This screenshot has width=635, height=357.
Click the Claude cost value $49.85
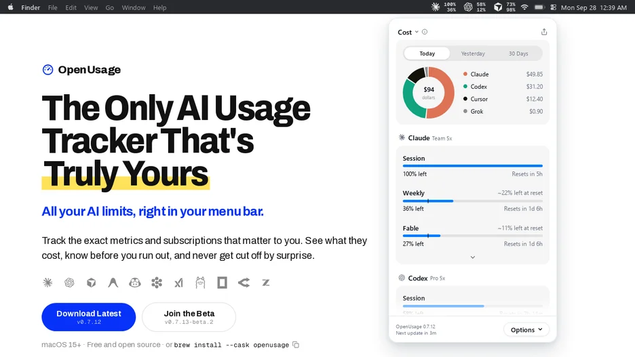[x=534, y=75]
